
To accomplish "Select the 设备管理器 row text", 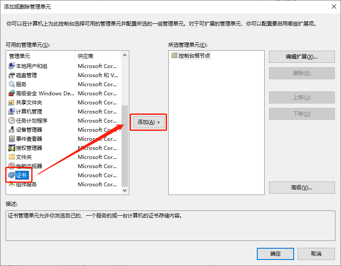I will pos(29,130).
